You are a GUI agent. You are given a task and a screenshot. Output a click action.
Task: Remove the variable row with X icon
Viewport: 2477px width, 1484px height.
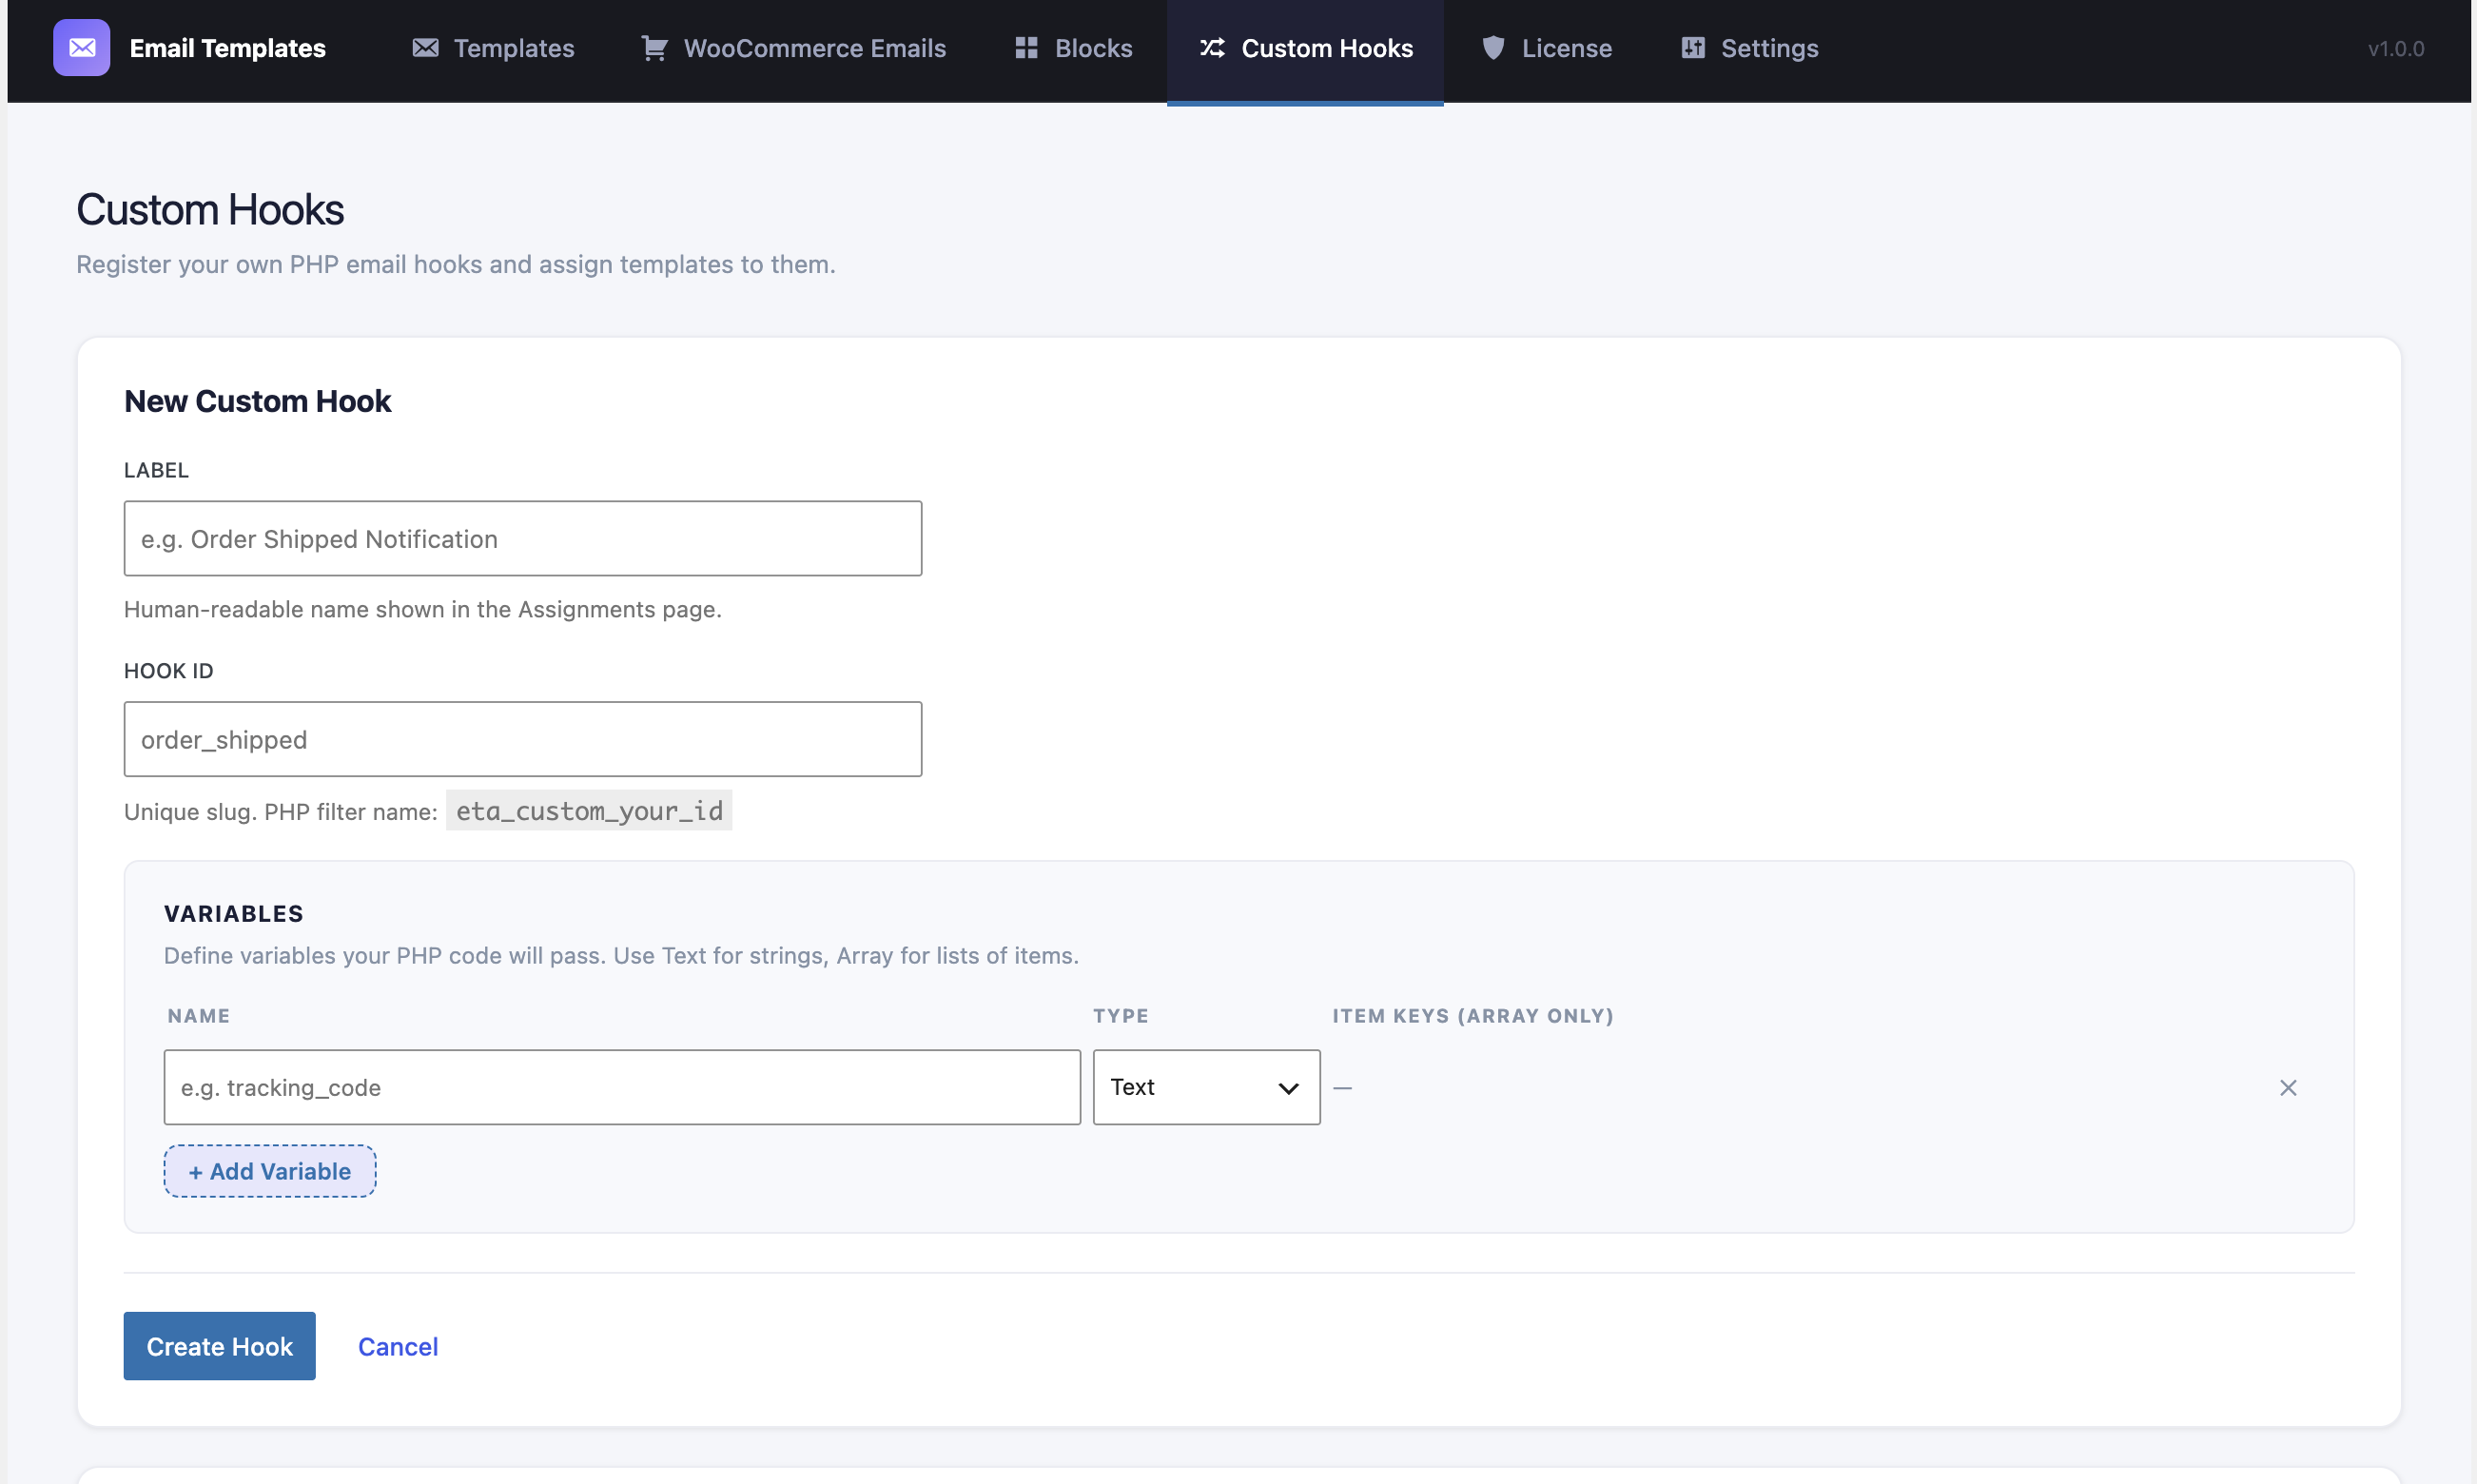coord(2287,1087)
